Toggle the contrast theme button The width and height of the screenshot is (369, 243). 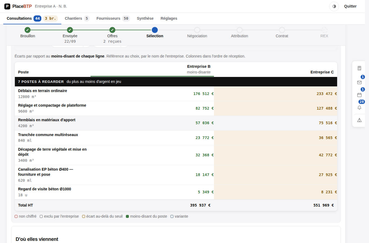pyautogui.click(x=334, y=6)
